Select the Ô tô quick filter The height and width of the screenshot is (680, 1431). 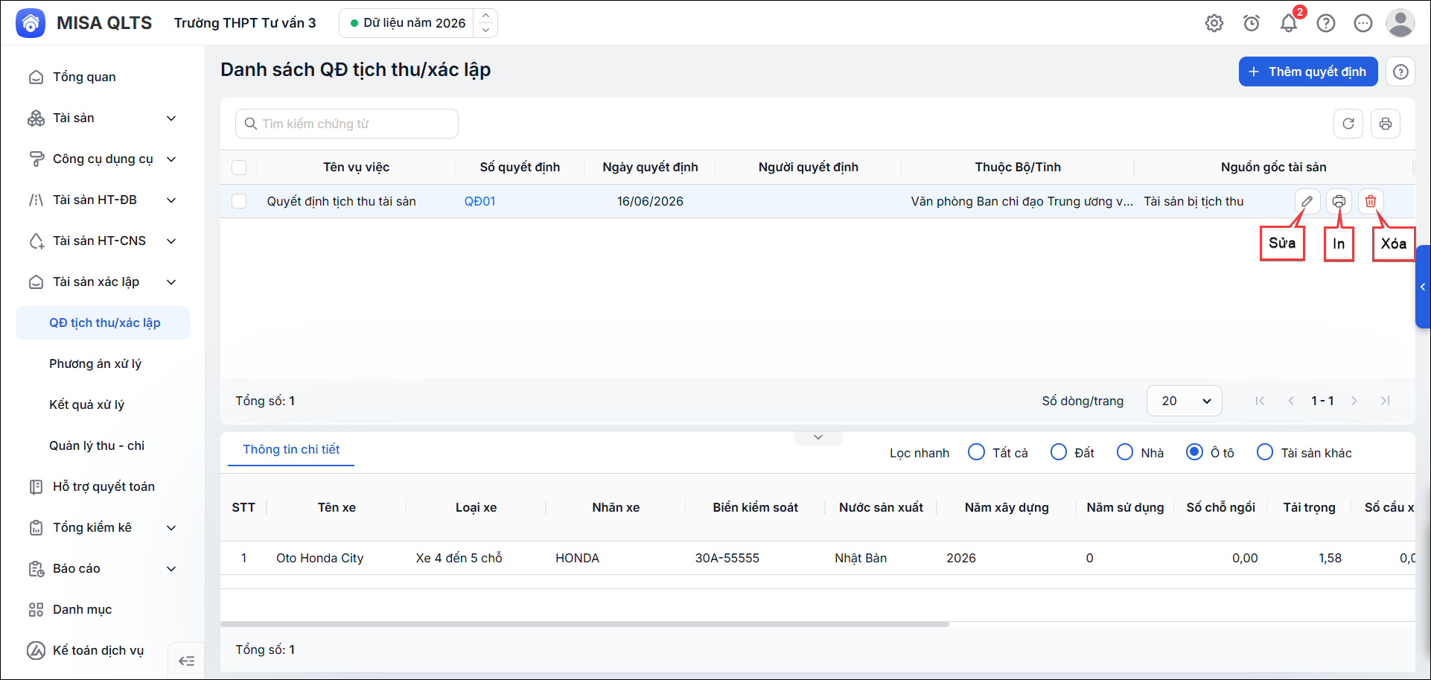pos(1194,452)
